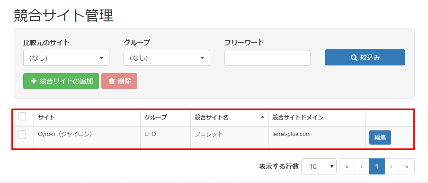Select page 1 in pagination
The height and width of the screenshot is (183, 428).
pyautogui.click(x=377, y=166)
